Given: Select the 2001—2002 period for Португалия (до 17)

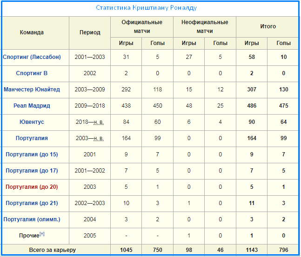Looking at the screenshot, I should pos(90,171).
